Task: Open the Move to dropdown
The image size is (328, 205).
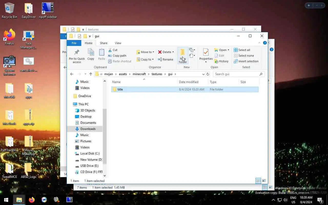Action: coord(145,52)
